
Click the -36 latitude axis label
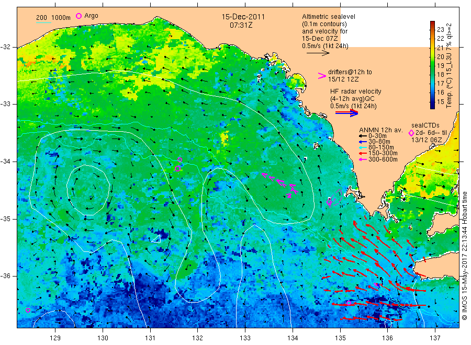pyautogui.click(x=5, y=275)
